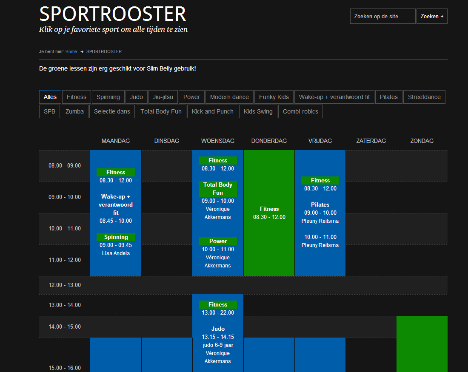Select the Jiu-jitsu filter tab
Viewport: 468px width, 372px height.
point(163,97)
